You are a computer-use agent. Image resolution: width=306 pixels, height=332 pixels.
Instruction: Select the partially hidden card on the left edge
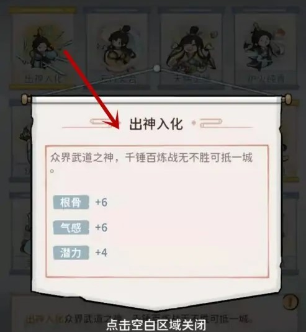pos(20,140)
